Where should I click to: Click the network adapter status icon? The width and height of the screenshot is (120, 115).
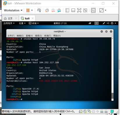click(89, 111)
